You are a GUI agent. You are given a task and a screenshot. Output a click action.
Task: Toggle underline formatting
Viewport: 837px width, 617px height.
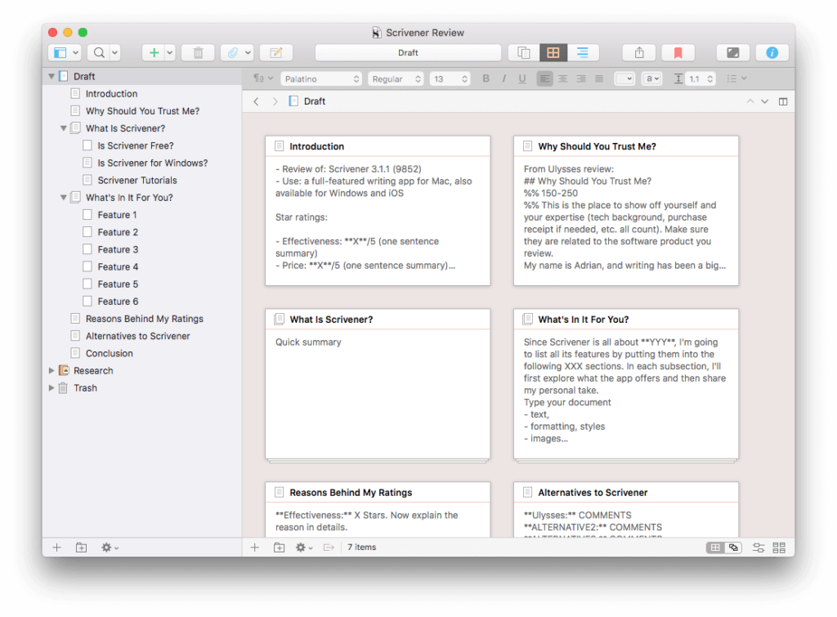coord(522,78)
